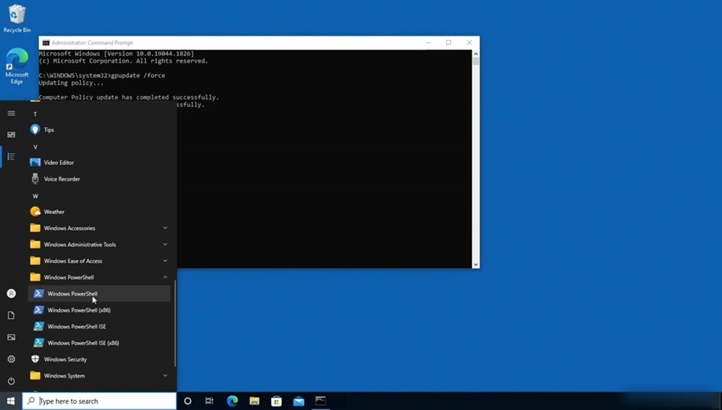Open Mail app from taskbar
This screenshot has height=410, width=722.
tap(299, 401)
